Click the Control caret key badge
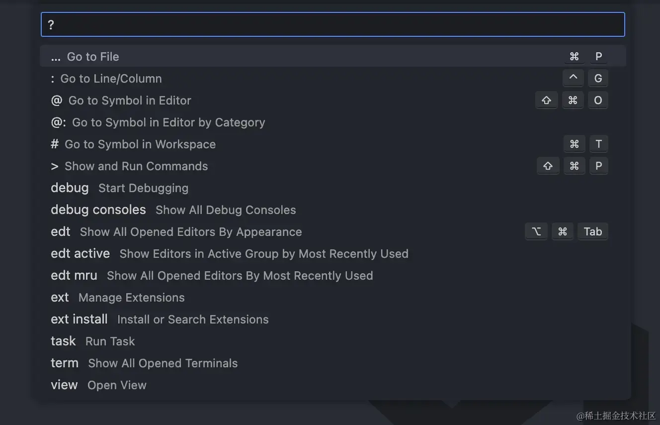660x425 pixels. pos(573,78)
